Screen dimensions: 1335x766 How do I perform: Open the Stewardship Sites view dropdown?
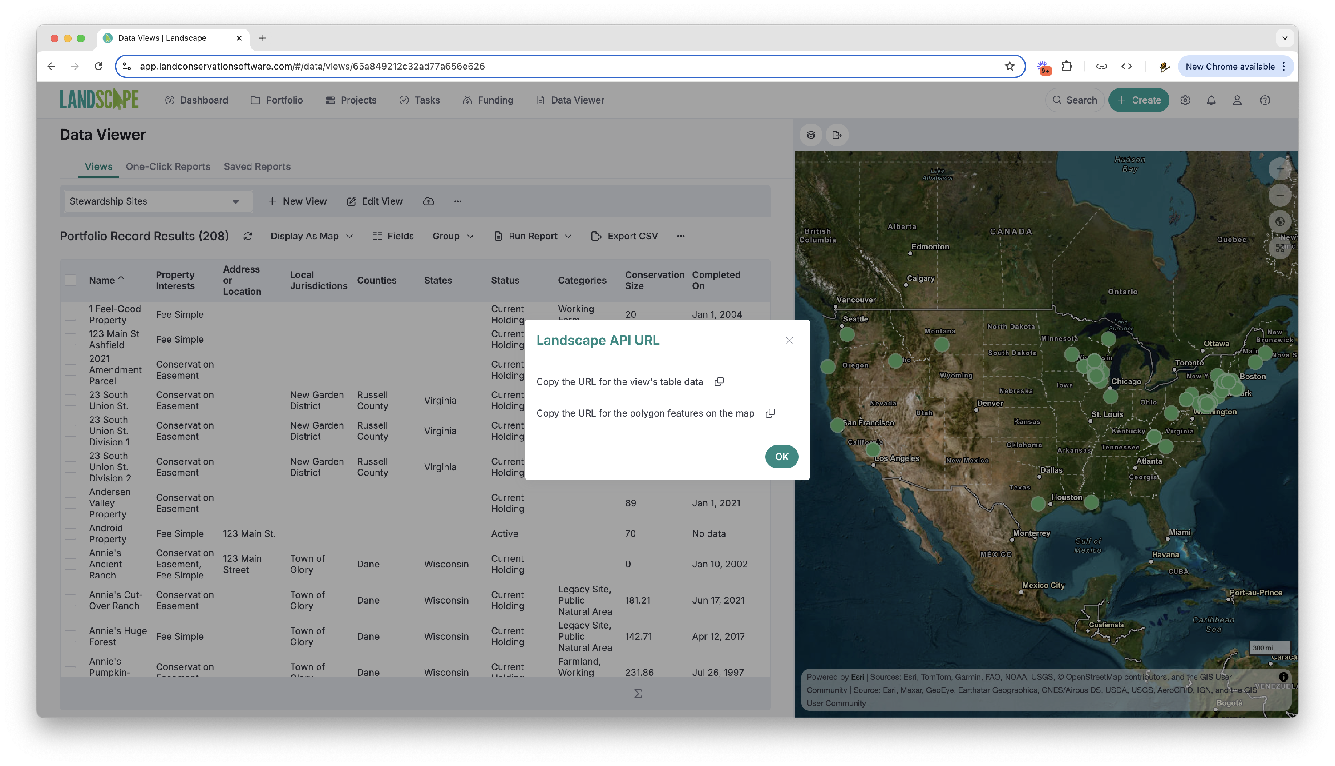tap(155, 201)
